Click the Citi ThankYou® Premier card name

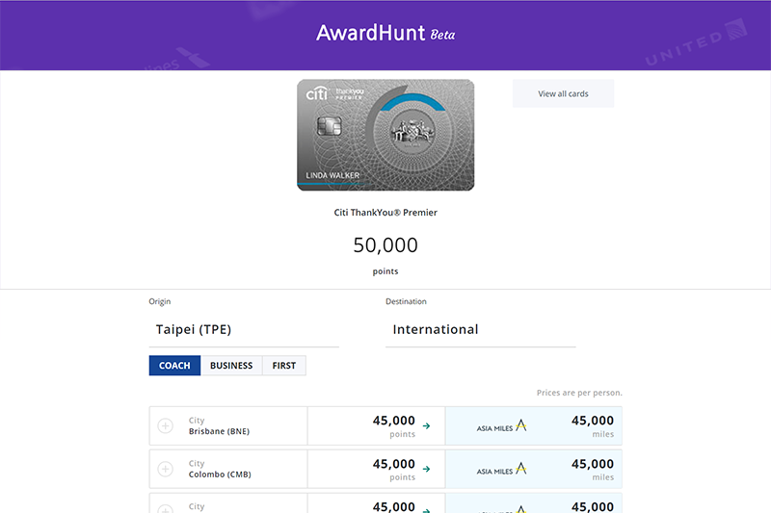(385, 213)
